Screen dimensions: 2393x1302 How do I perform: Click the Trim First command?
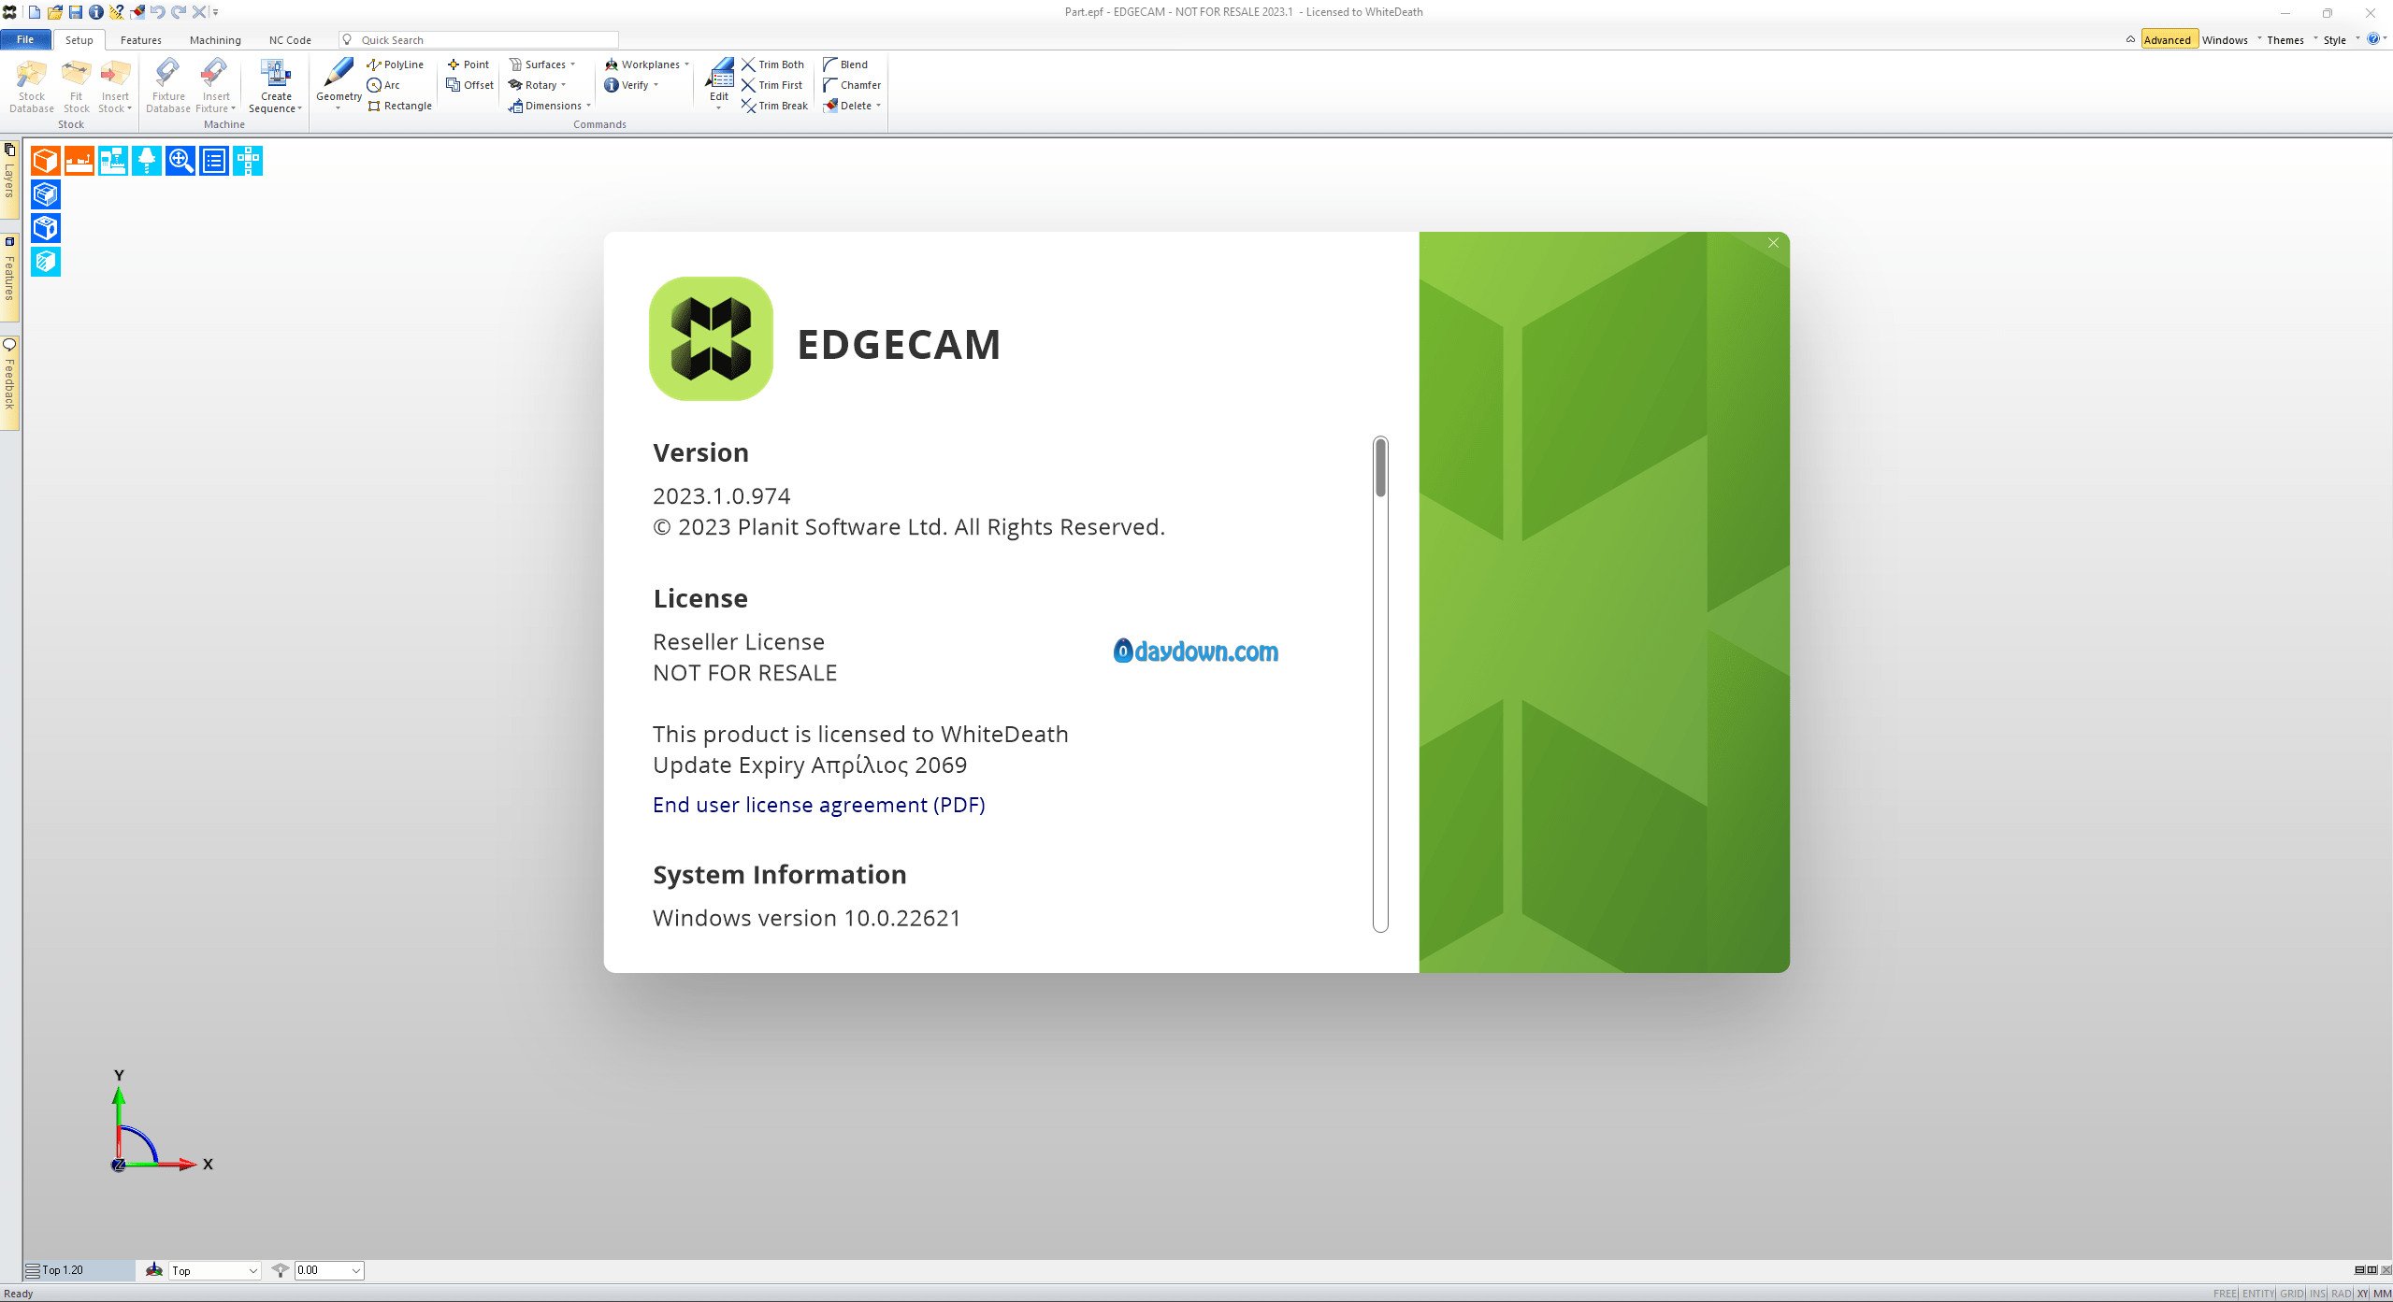point(772,85)
